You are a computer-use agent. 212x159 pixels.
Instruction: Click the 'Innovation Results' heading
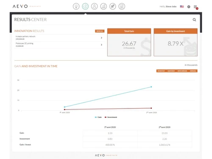[x=29, y=31]
